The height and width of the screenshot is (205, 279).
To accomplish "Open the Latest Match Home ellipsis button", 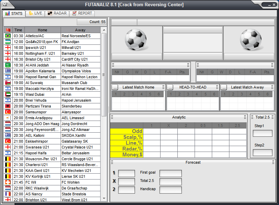I will pos(115,88).
